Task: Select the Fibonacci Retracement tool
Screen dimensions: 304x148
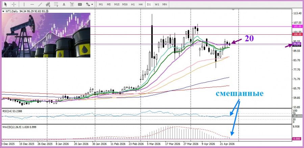Action: 56,4
